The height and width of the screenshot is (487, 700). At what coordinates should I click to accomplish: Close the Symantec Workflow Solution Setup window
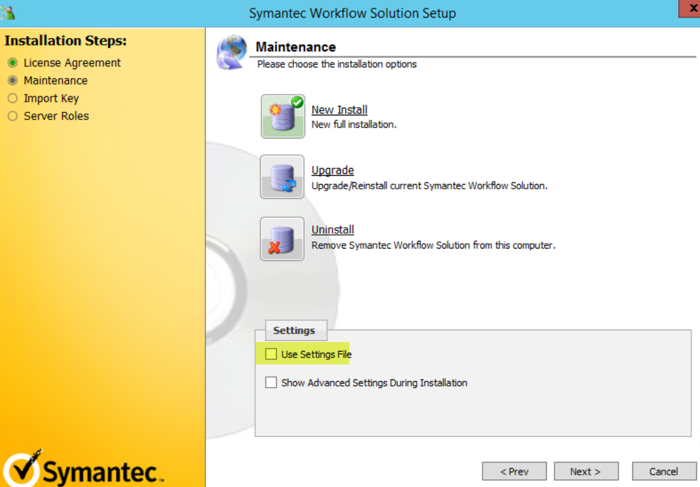pos(690,8)
